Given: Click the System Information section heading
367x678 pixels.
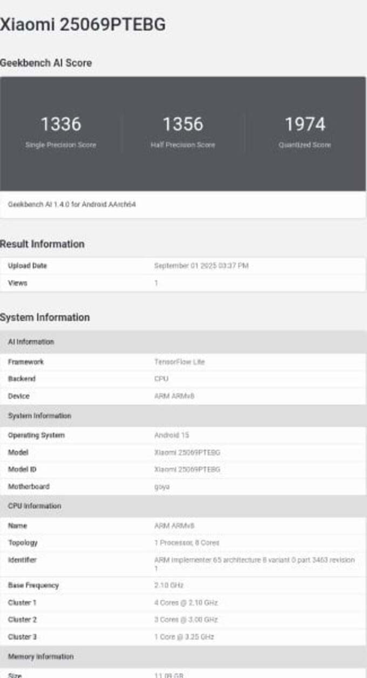Looking at the screenshot, I should click(x=45, y=317).
